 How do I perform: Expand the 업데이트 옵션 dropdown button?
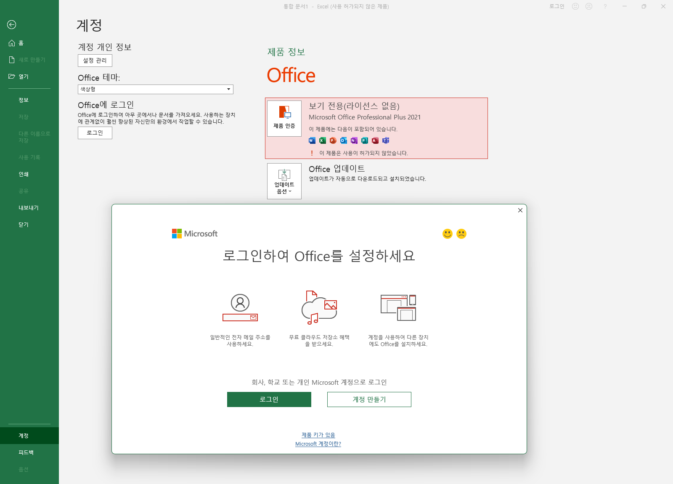(x=284, y=181)
